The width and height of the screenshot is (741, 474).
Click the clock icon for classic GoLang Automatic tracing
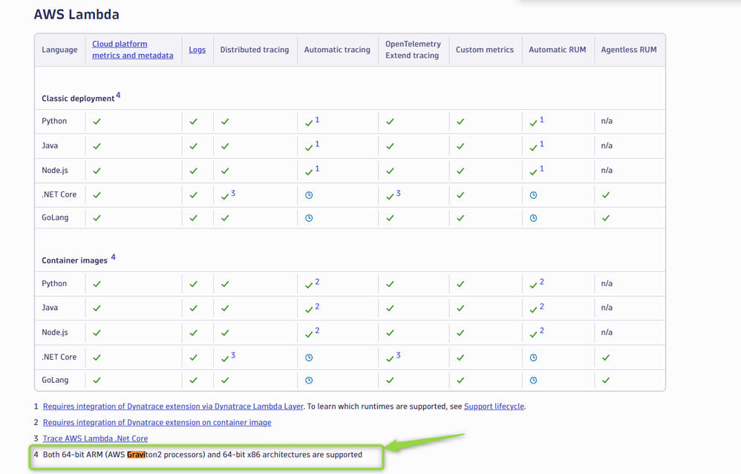(x=309, y=218)
